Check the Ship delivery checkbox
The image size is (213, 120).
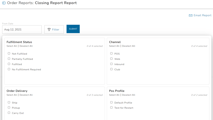[x=9, y=102]
